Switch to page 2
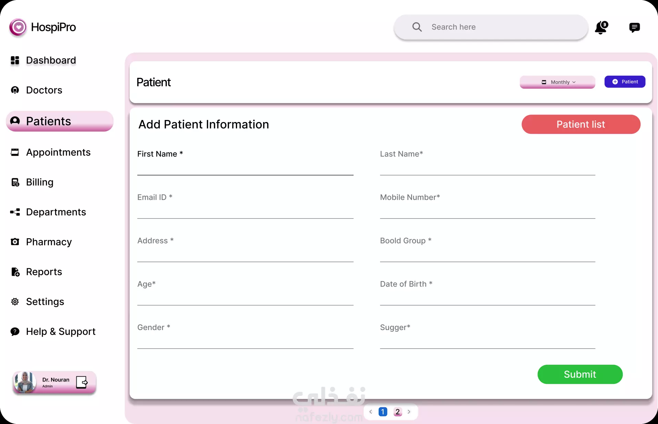 coord(398,412)
